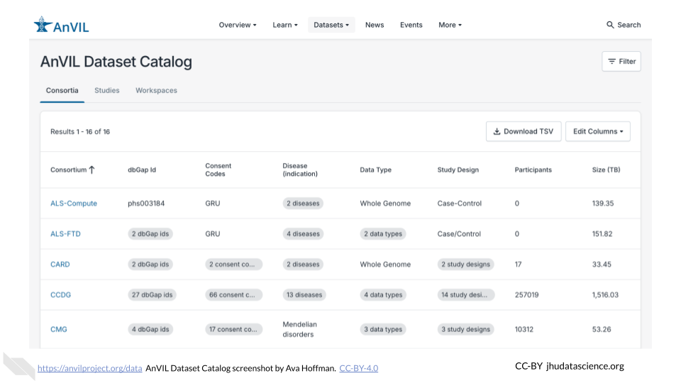Click the 10312 participants value

click(524, 329)
